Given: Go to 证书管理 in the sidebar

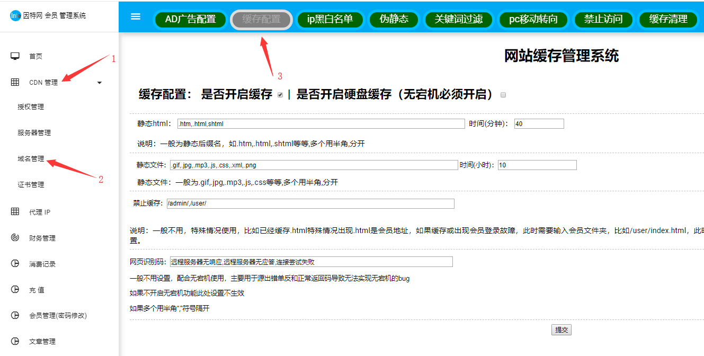Looking at the screenshot, I should pos(31,184).
